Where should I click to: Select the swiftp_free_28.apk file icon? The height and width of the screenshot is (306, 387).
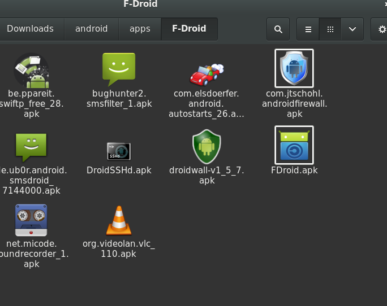pyautogui.click(x=31, y=71)
